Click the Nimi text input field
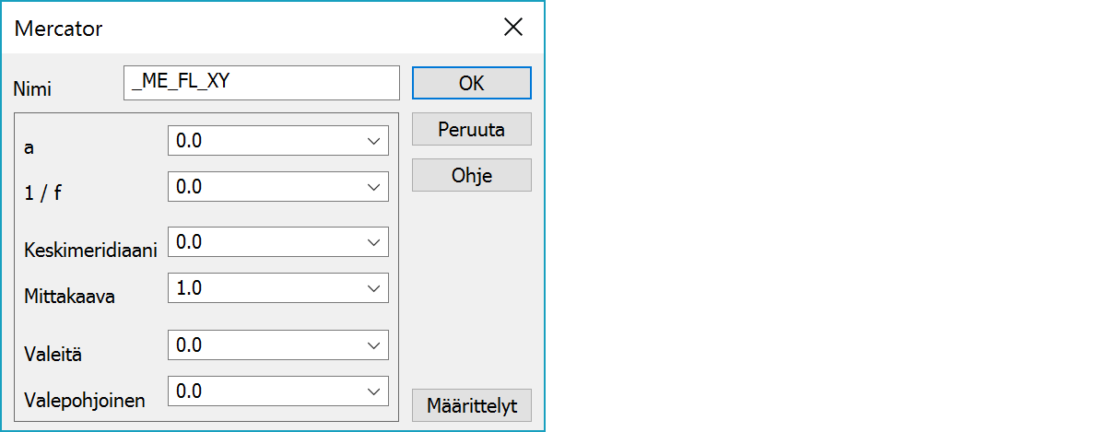The height and width of the screenshot is (432, 1106). click(261, 82)
